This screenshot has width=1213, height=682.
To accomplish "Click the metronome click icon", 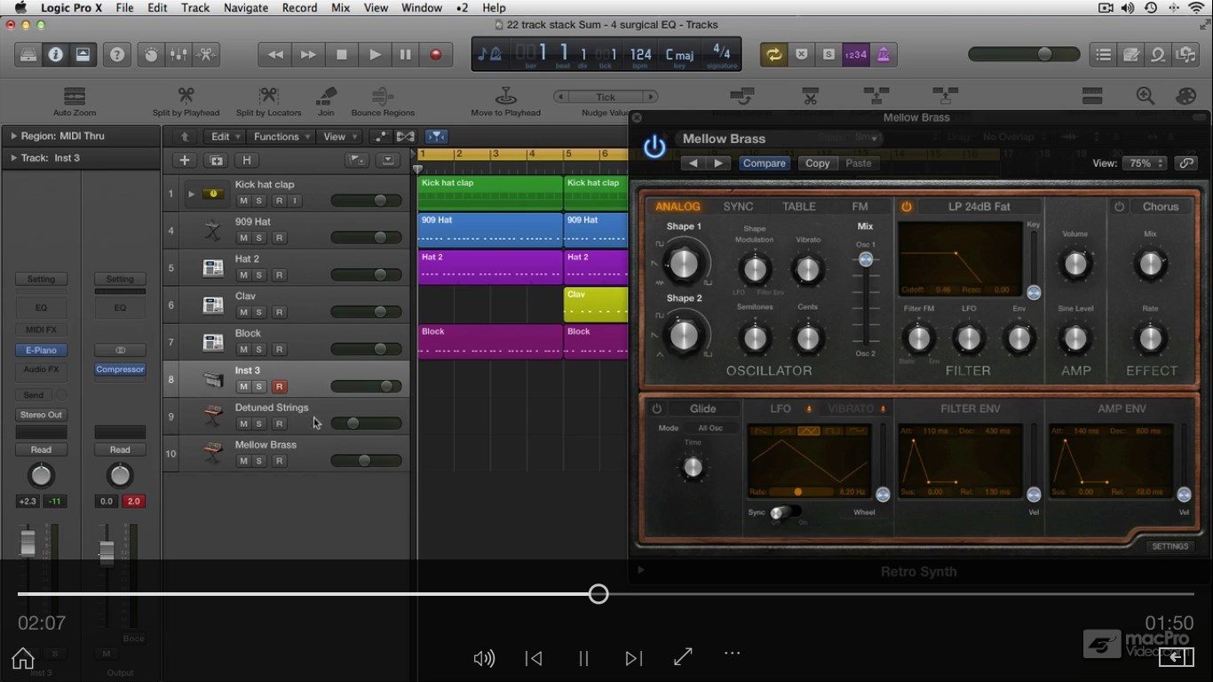I will (883, 55).
